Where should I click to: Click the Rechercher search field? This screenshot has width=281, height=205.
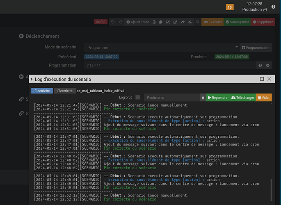click(x=172, y=98)
